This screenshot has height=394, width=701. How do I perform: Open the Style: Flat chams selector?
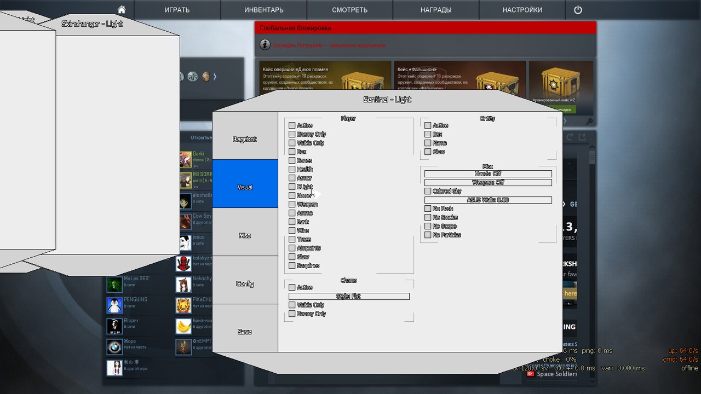(x=349, y=296)
